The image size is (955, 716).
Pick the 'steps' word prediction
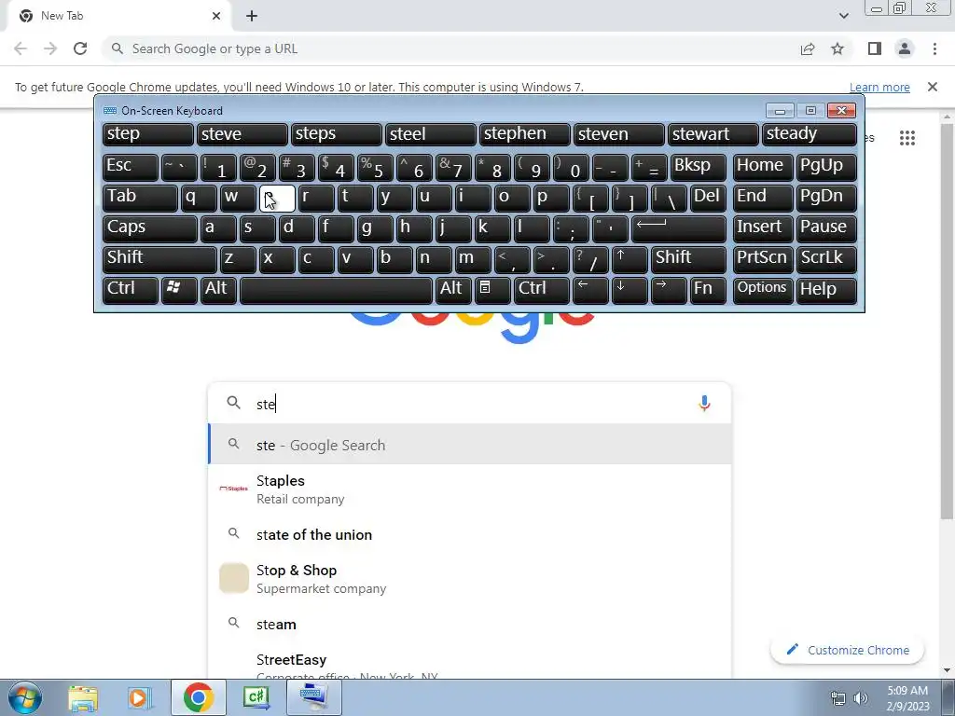[x=336, y=134]
